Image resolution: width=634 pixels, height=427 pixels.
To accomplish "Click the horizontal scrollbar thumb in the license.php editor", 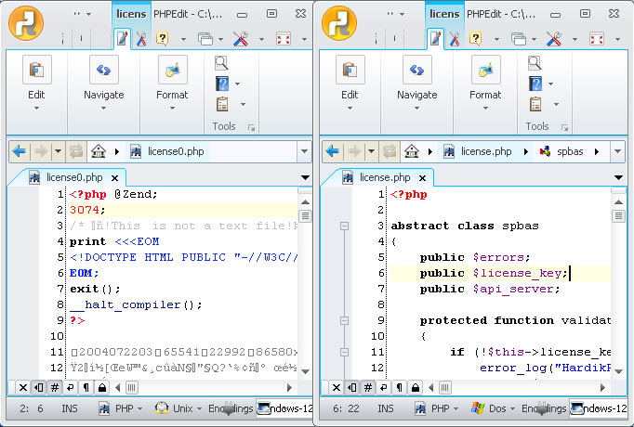I will 444,388.
